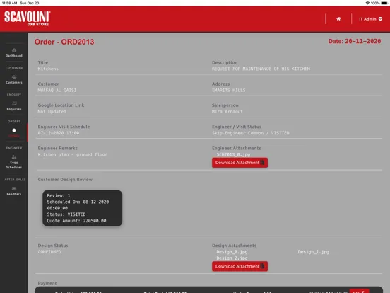The image size is (390, 293).
Task: Open Enquiries in the sidebar
Action: [x=14, y=106]
